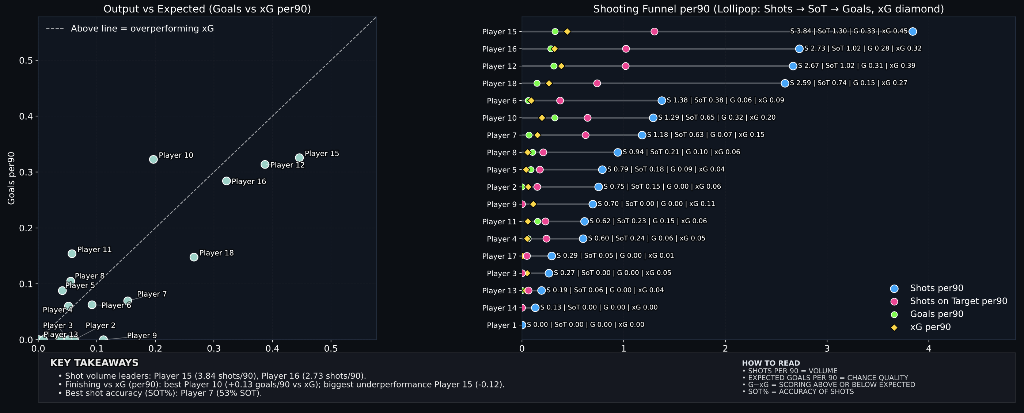Click Player 15's blue shots marker
Image resolution: width=1024 pixels, height=413 pixels.
click(x=913, y=32)
